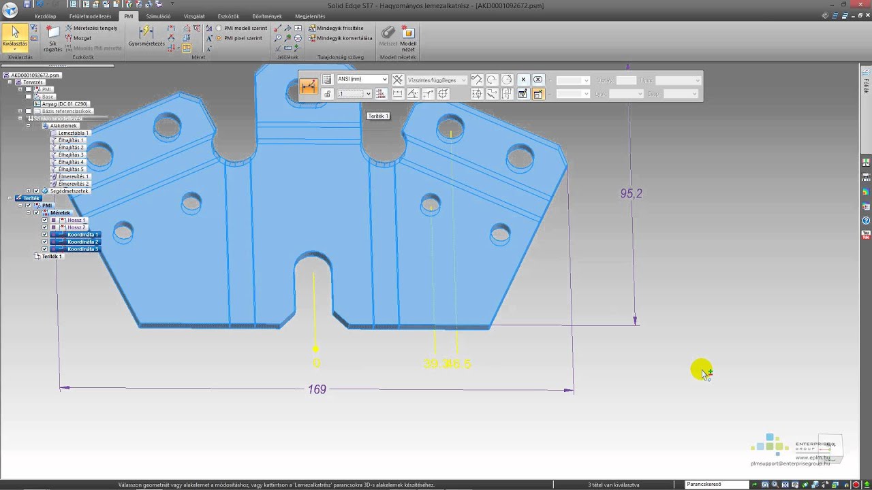Click the highlighted window checkmark icon in command bar

click(x=538, y=94)
